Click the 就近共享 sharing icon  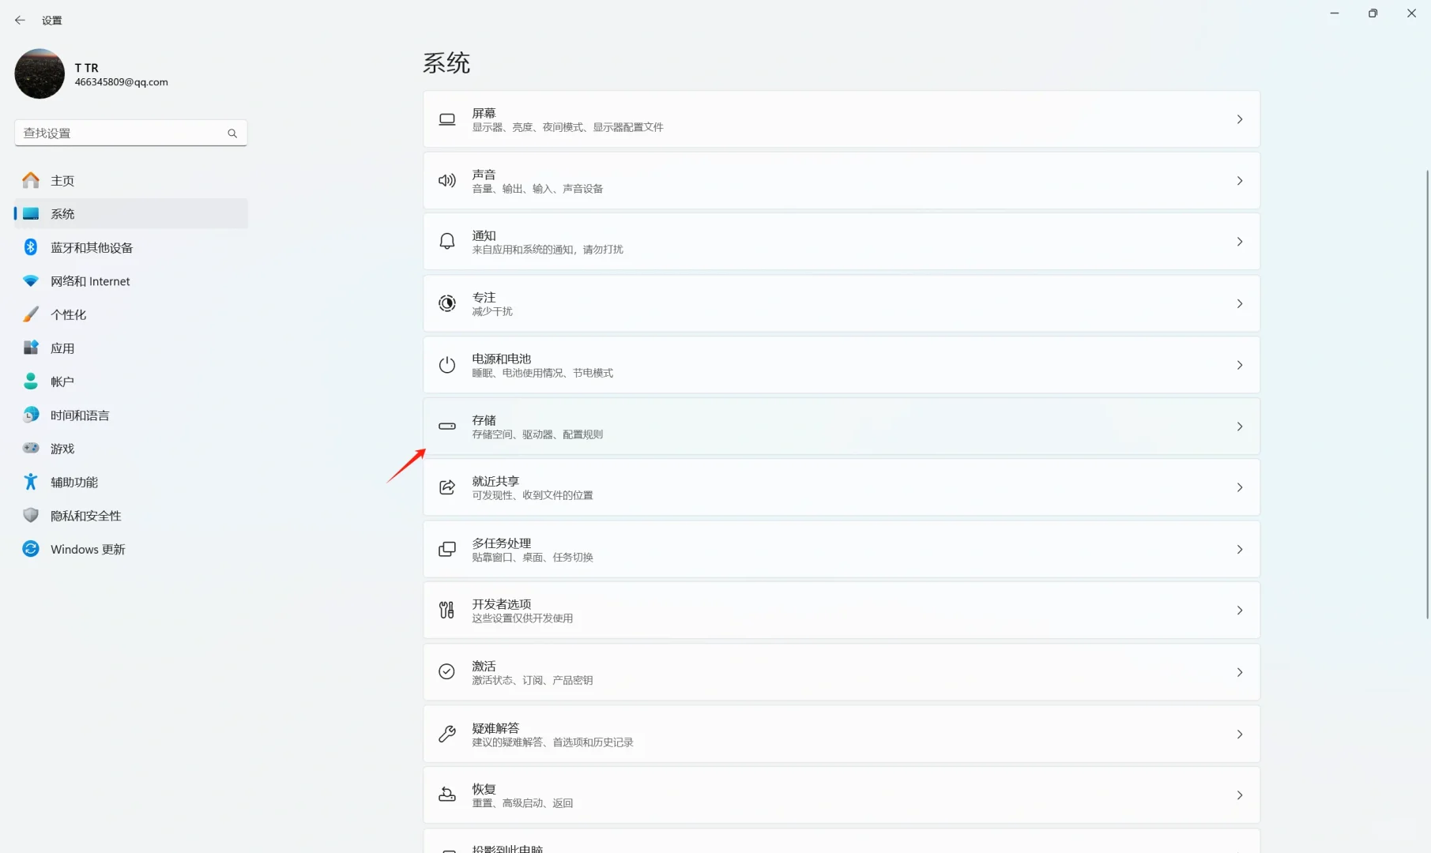point(446,487)
